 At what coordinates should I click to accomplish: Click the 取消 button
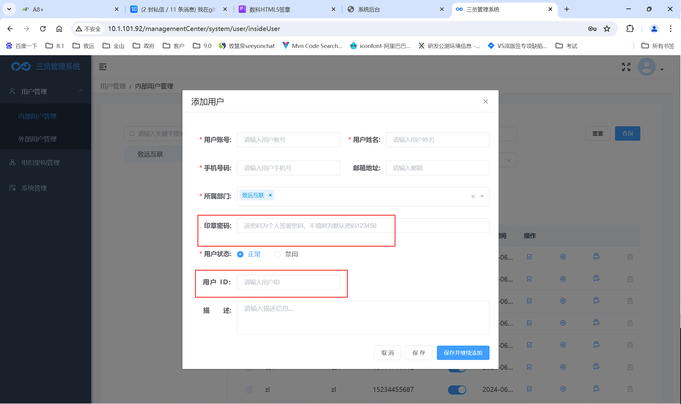387,353
